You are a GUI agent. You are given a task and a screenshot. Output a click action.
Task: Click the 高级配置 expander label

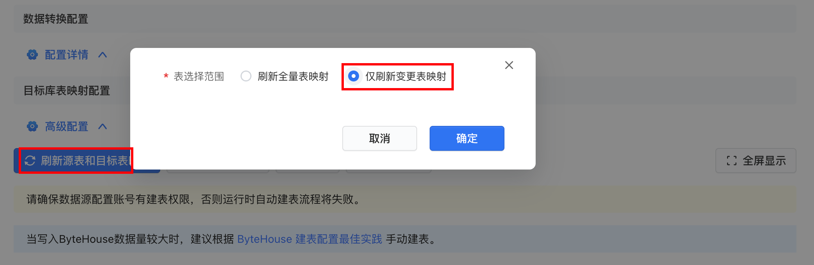pos(67,127)
